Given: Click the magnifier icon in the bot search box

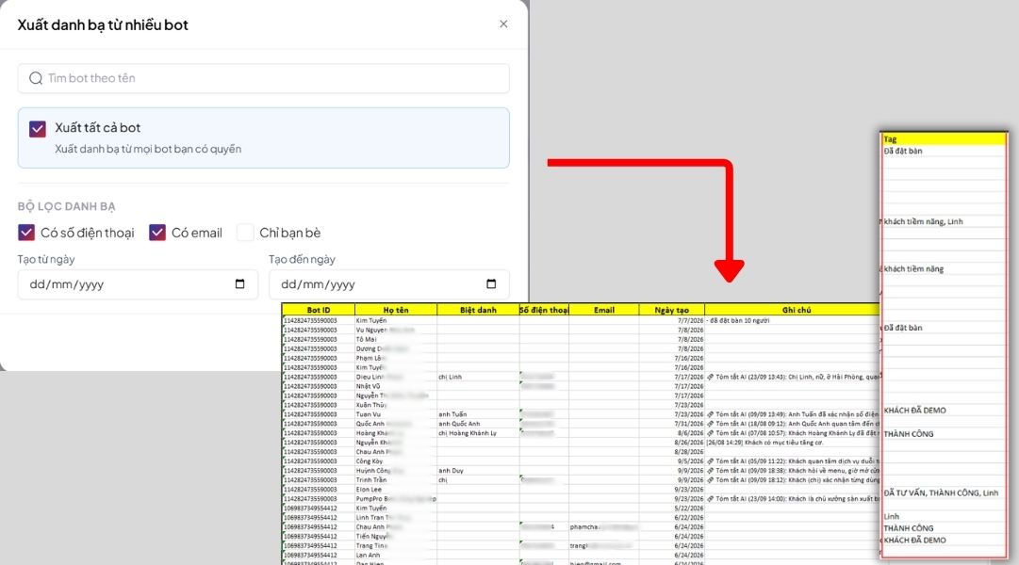Looking at the screenshot, I should click(36, 78).
